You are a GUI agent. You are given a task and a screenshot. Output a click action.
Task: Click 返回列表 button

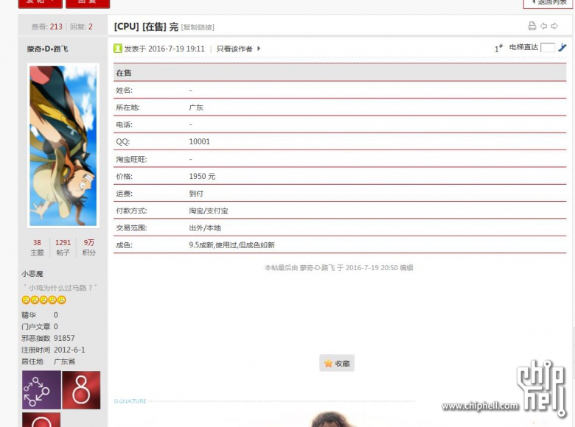(549, 2)
